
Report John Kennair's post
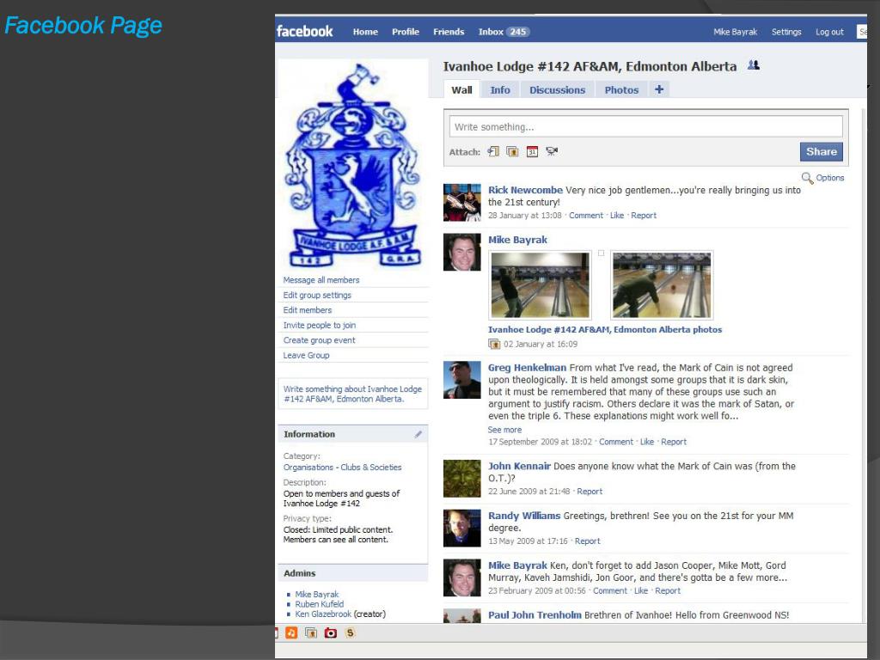tap(590, 492)
